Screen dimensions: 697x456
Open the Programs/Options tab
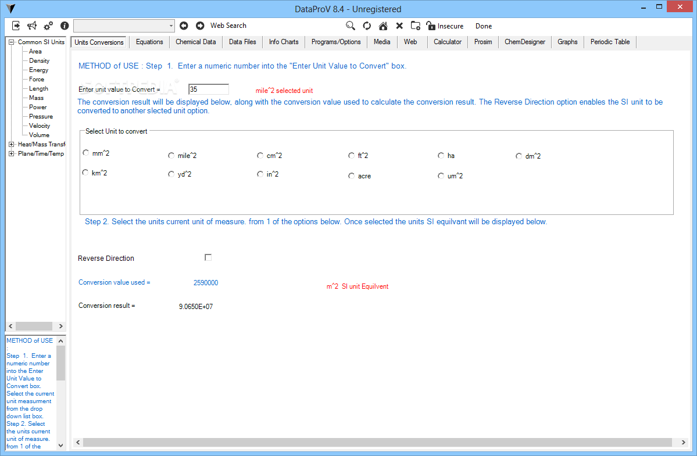click(336, 42)
